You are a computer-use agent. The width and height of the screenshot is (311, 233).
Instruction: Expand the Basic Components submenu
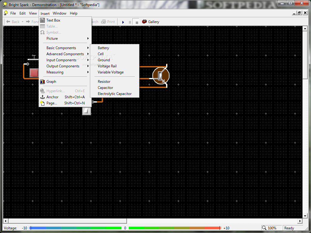coord(65,48)
